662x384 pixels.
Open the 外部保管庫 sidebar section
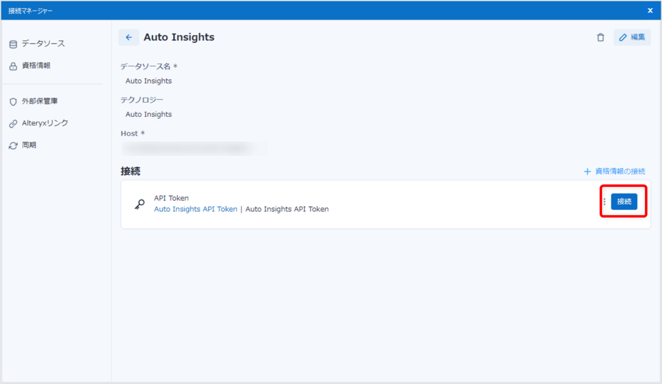[x=39, y=101]
